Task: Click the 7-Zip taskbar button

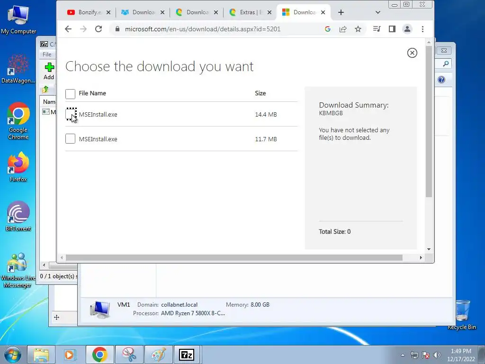Action: pyautogui.click(x=187, y=355)
